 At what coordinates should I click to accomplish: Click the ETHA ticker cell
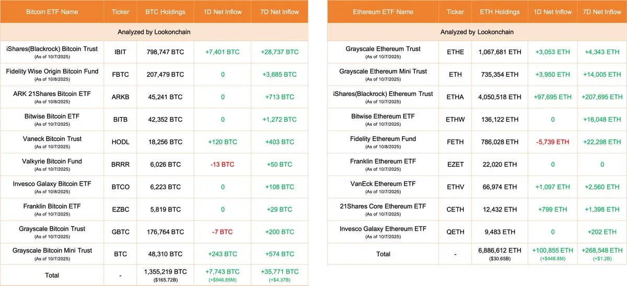(x=455, y=97)
